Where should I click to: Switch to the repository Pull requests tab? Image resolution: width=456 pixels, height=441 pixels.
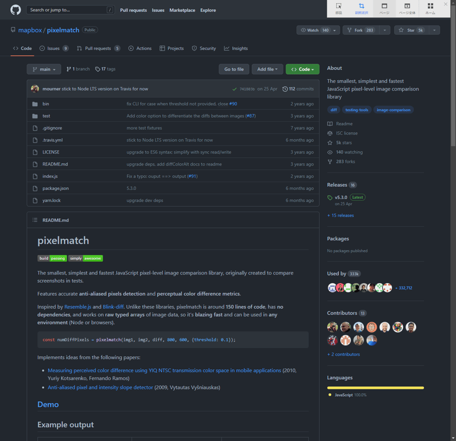click(x=99, y=48)
